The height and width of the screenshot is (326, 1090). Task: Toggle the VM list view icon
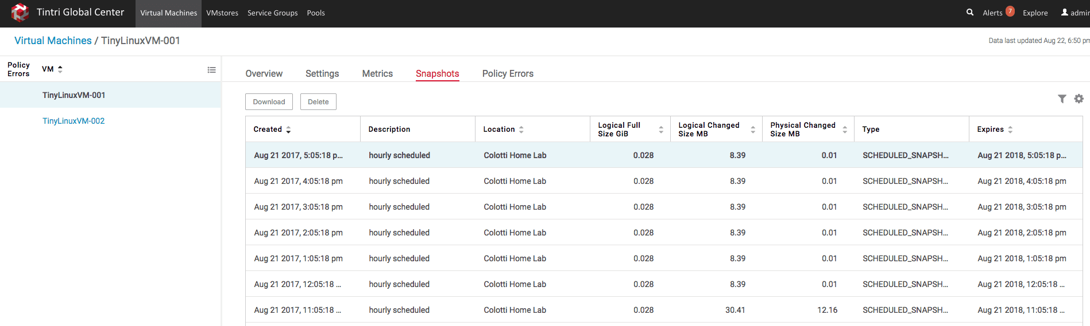tap(211, 70)
